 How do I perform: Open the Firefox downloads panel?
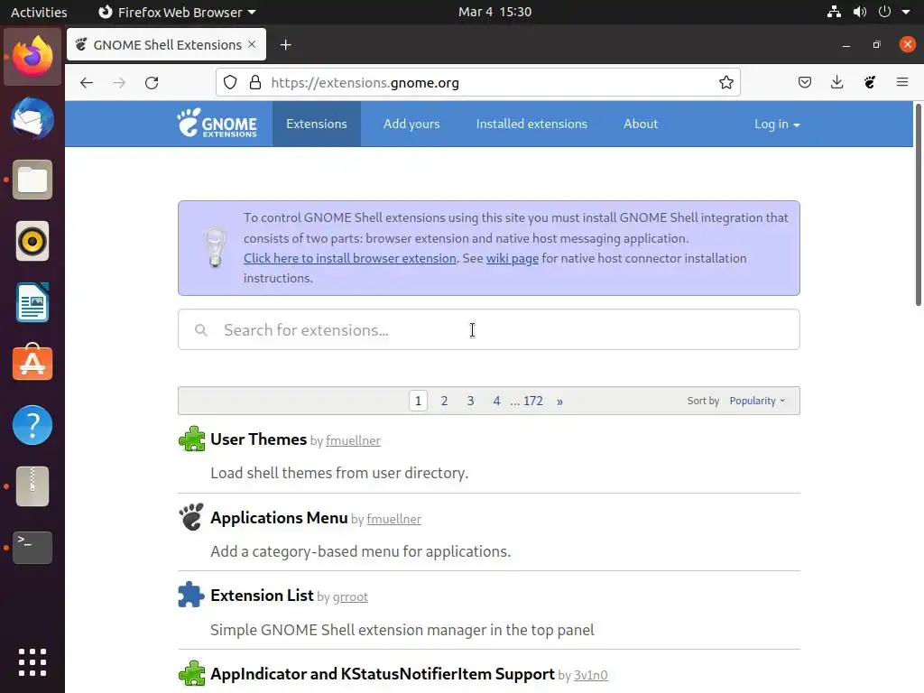pyautogui.click(x=836, y=82)
